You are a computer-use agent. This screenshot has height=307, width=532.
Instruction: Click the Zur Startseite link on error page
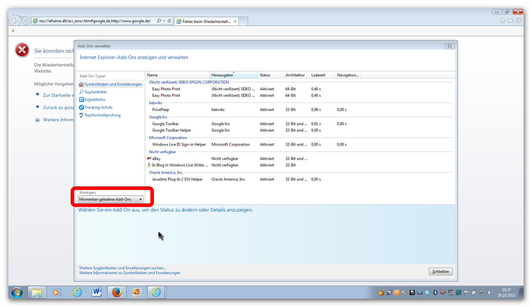click(58, 95)
